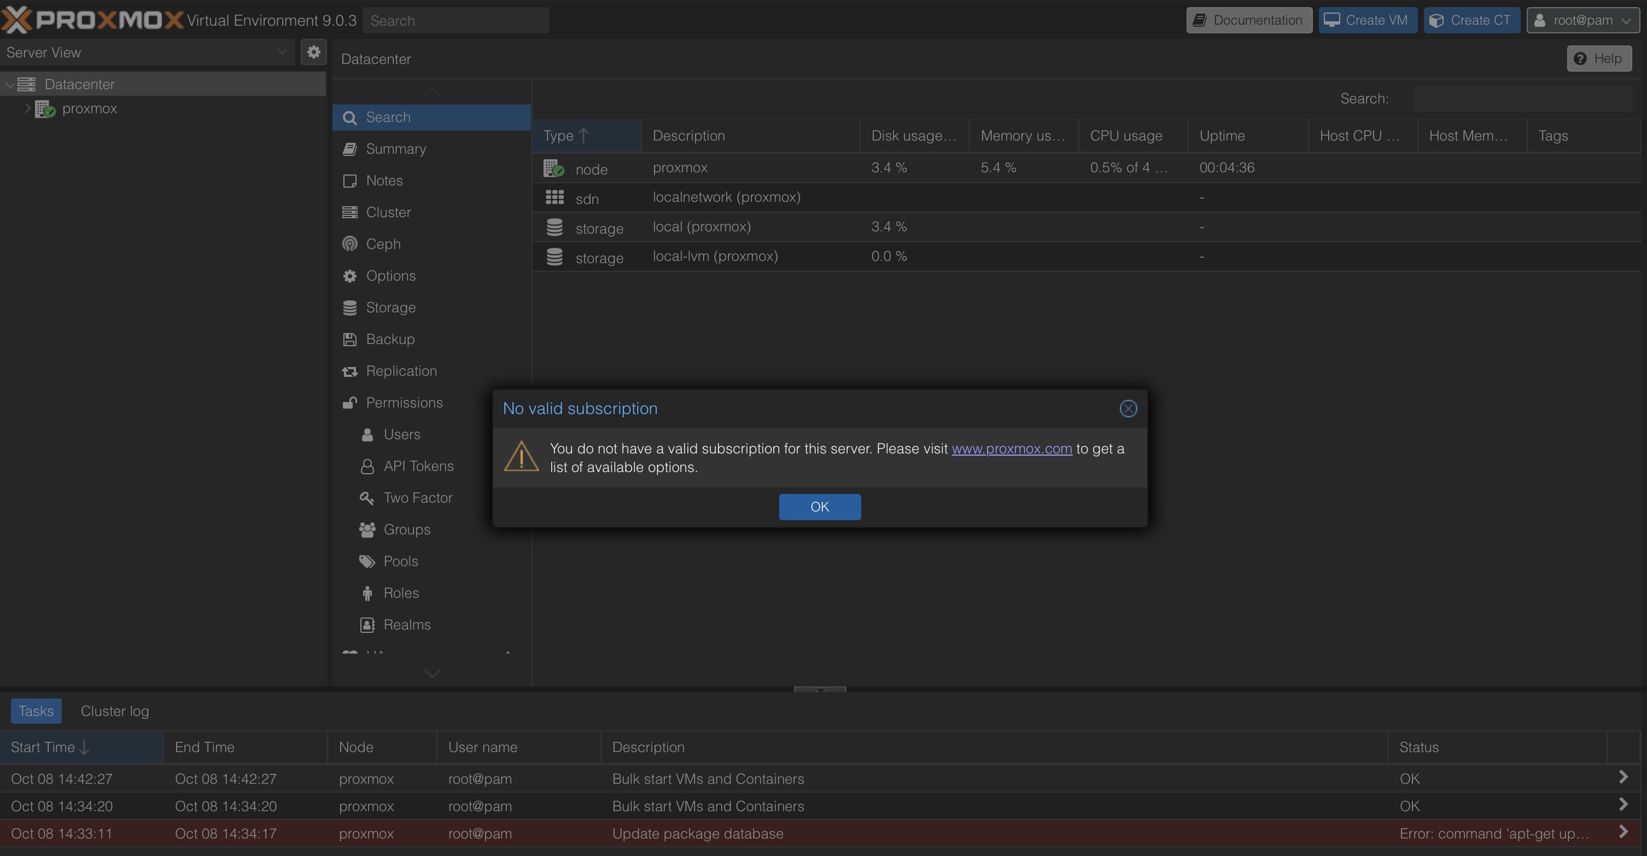Open the failed Update package database task arrow
This screenshot has width=1647, height=856.
tap(1623, 832)
